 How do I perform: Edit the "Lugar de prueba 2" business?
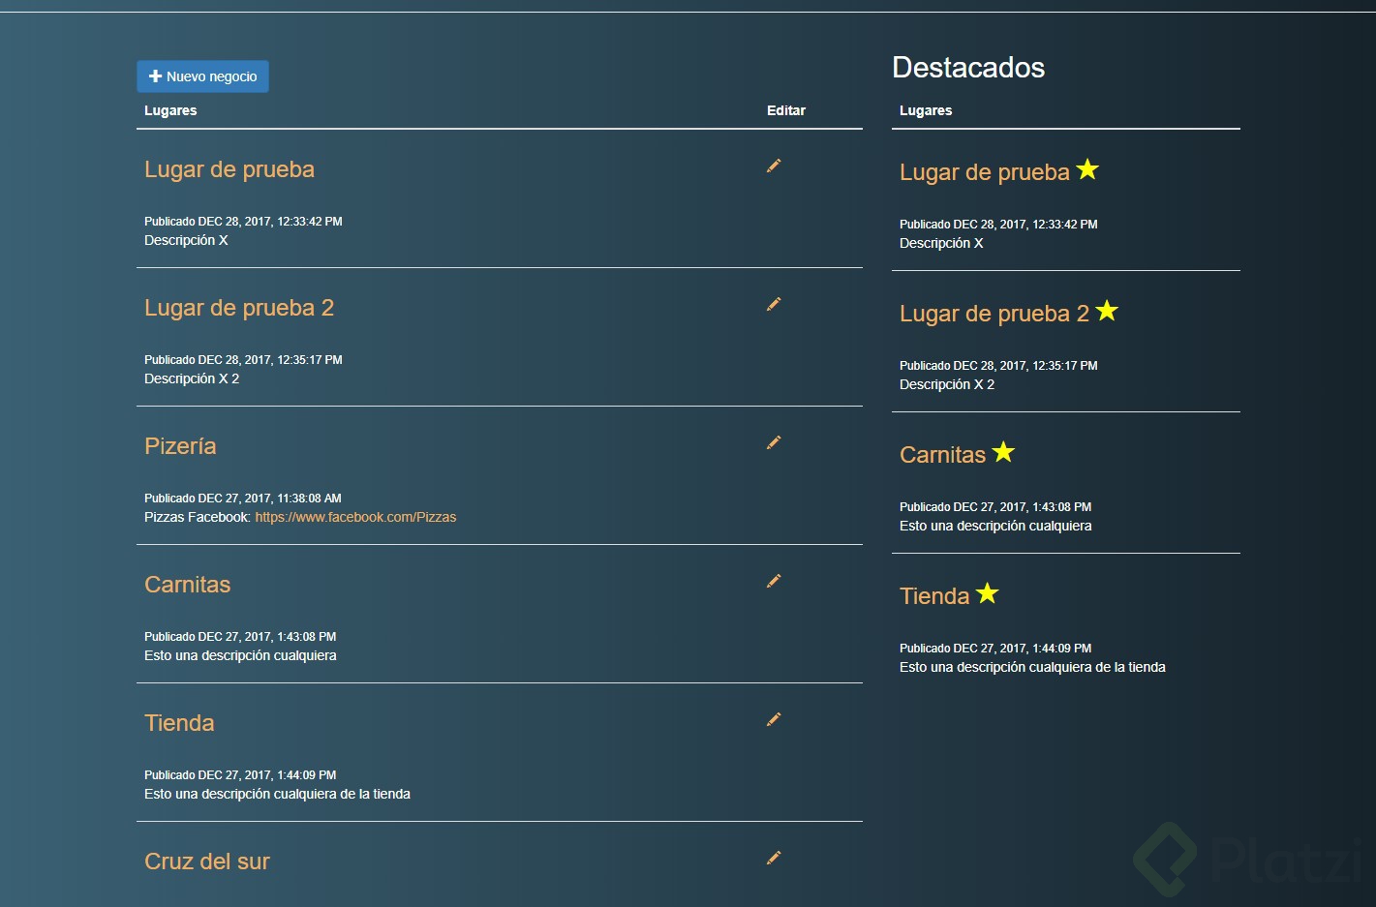(x=773, y=304)
